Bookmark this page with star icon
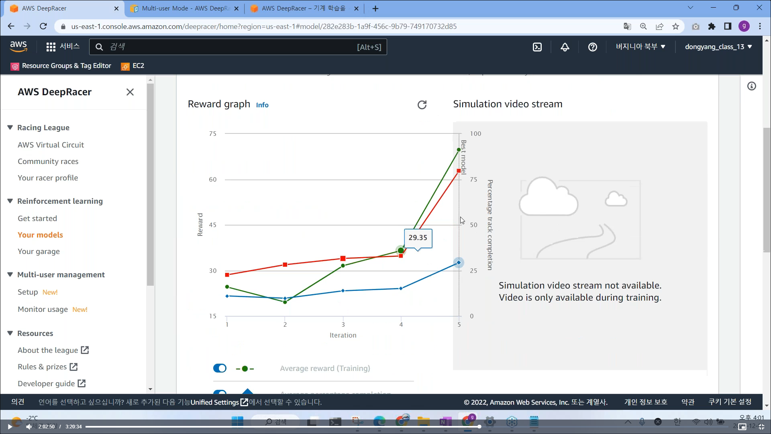This screenshot has height=434, width=771. pyautogui.click(x=675, y=27)
